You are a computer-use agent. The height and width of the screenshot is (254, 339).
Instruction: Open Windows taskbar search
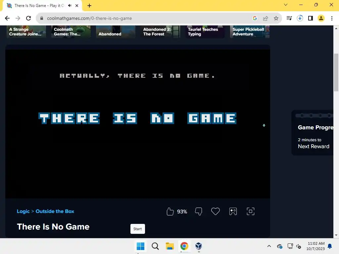(155, 246)
